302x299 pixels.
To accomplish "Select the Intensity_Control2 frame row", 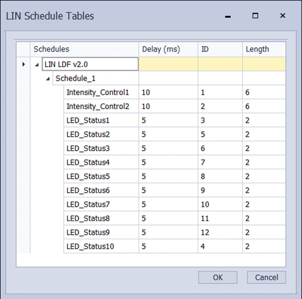I will click(98, 106).
